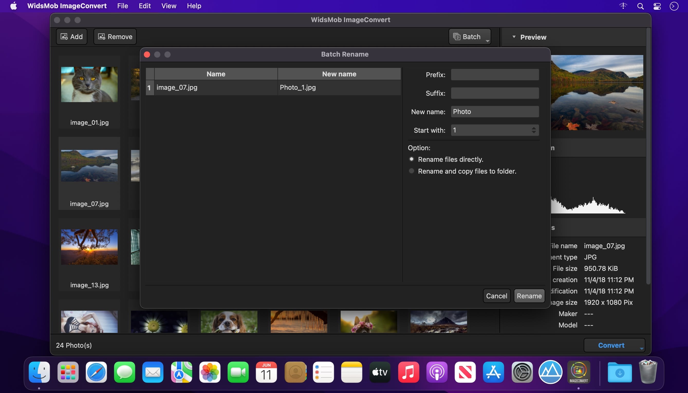Select the icicles at sunset thumbnail
Image resolution: width=688 pixels, height=393 pixels.
click(x=299, y=321)
